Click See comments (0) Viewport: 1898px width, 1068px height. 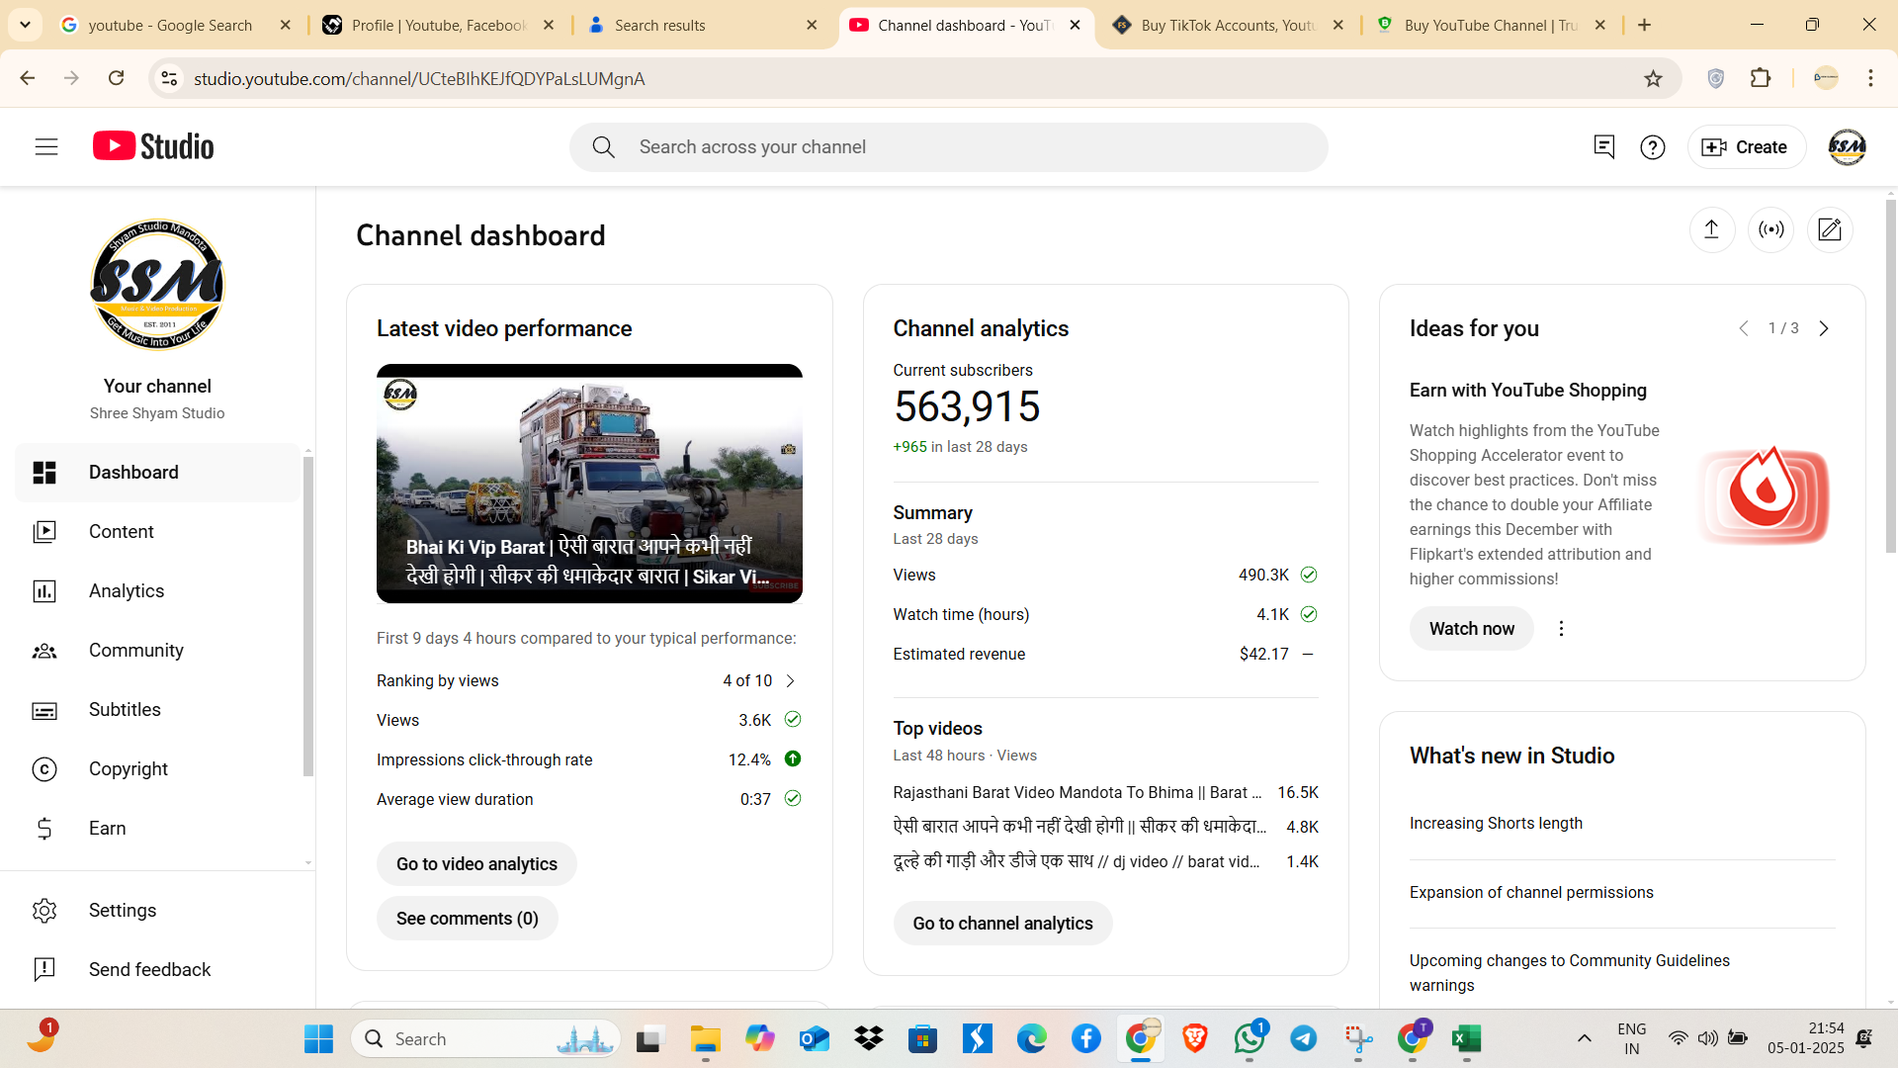click(x=468, y=919)
